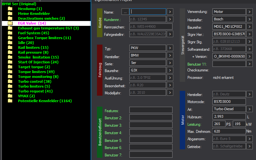Expand the arrow beside vehicle Typ field
Viewport: 256px width, 160px height.
click(170, 48)
